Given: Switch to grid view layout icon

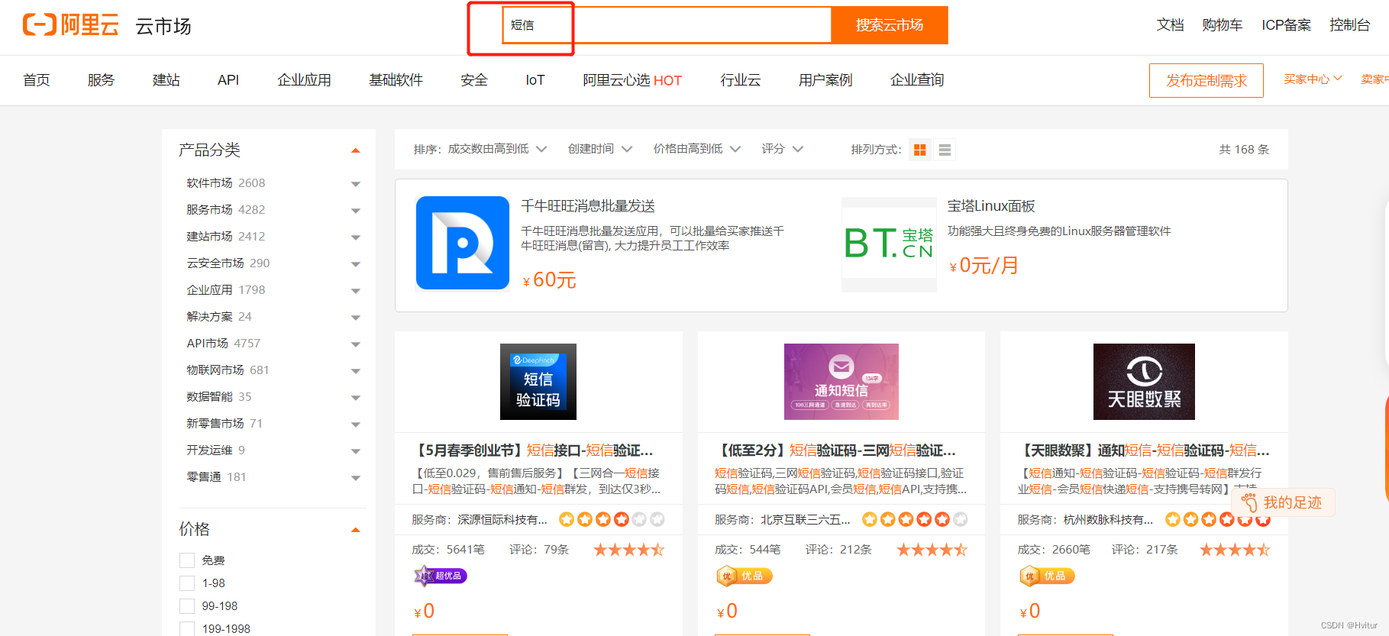Looking at the screenshot, I should point(920,150).
